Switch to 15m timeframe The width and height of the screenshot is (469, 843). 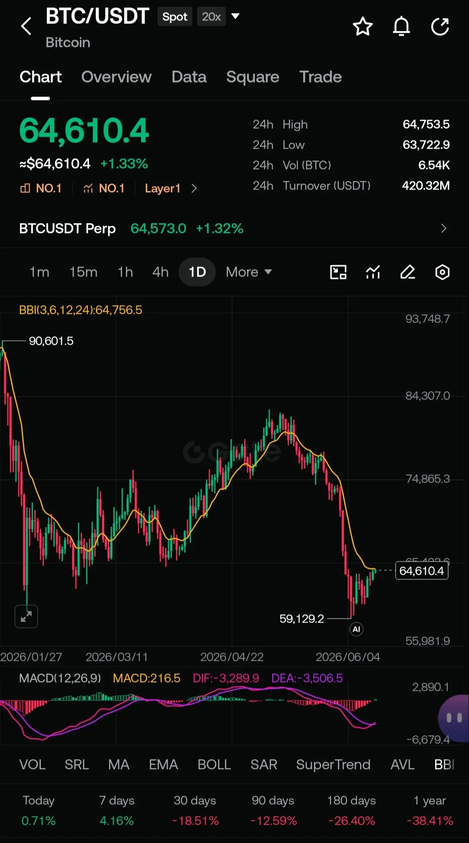[x=83, y=272]
